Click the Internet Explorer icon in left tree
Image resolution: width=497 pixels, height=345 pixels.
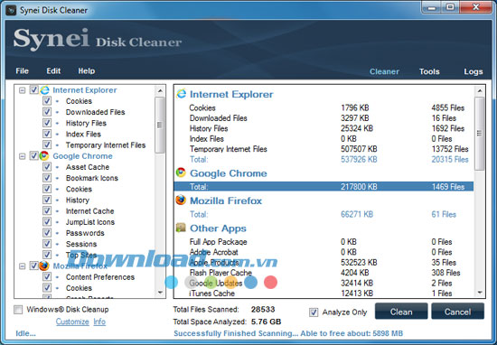[x=44, y=90]
